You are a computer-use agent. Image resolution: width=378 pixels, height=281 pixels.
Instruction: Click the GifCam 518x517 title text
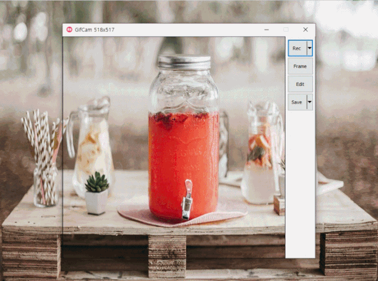click(x=95, y=30)
